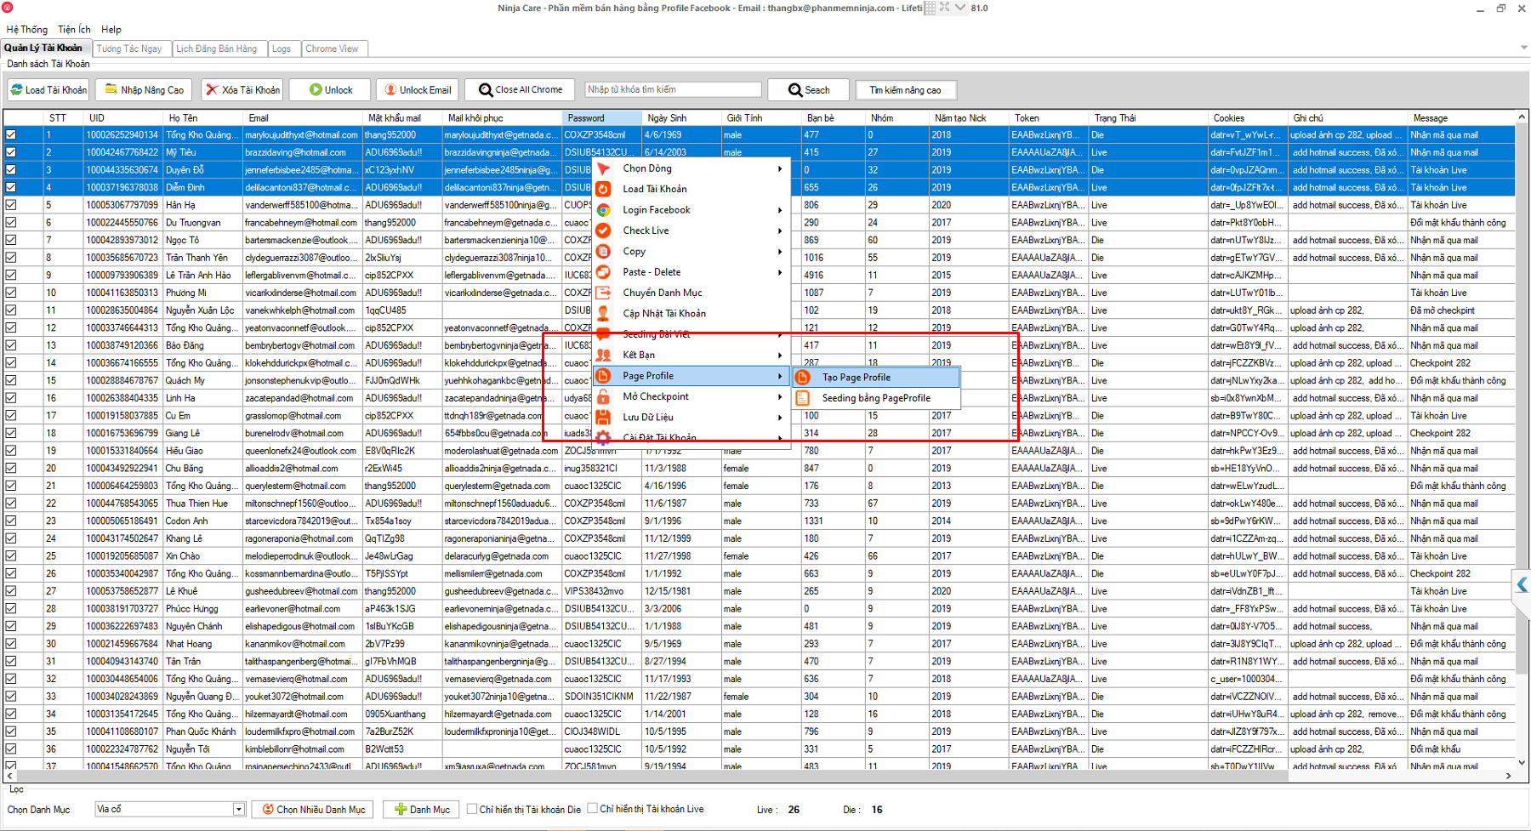
Task: Click the Page Profile menu icon
Action: click(x=603, y=376)
